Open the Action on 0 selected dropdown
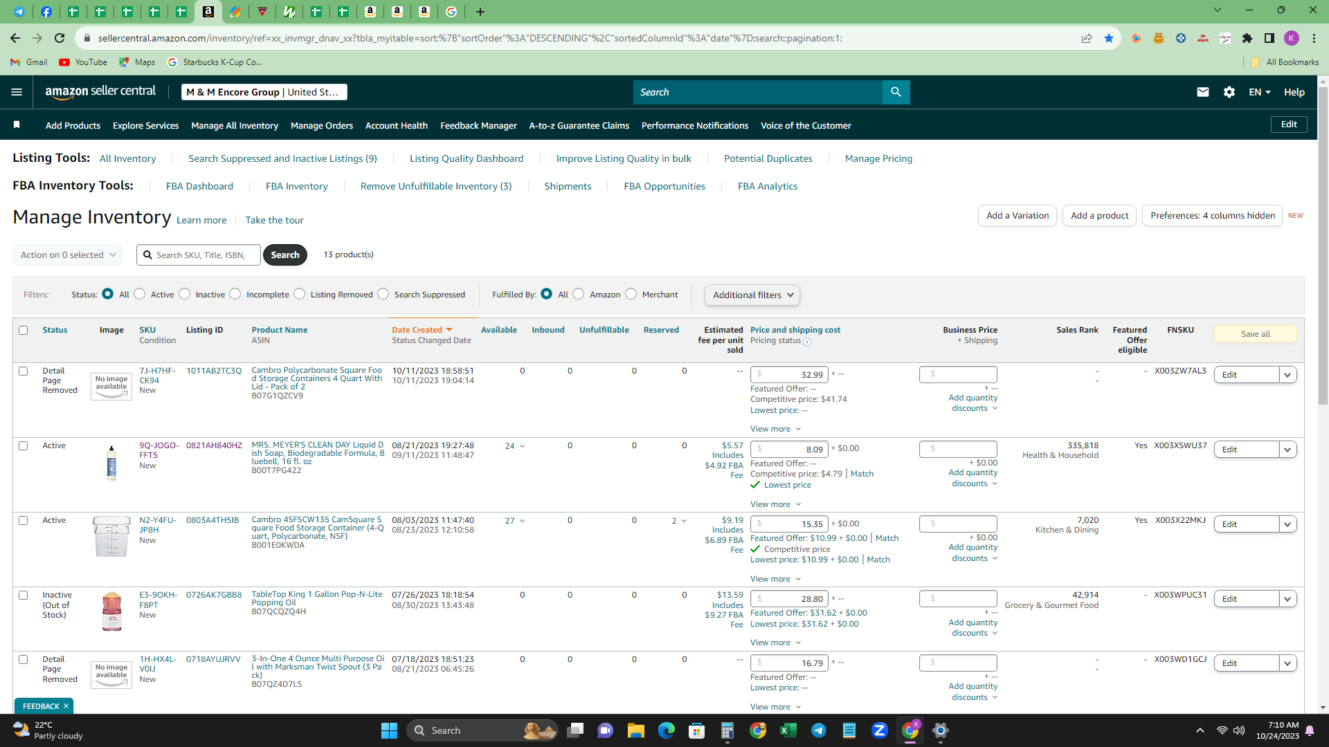This screenshot has width=1329, height=747. click(x=68, y=255)
